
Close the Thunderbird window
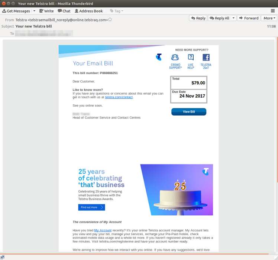pos(4,3)
